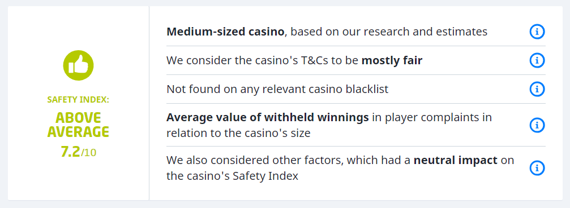Viewport: 570px width, 208px height.
Task: Click info icon beside Medium-sized casino row
Action: (x=537, y=32)
